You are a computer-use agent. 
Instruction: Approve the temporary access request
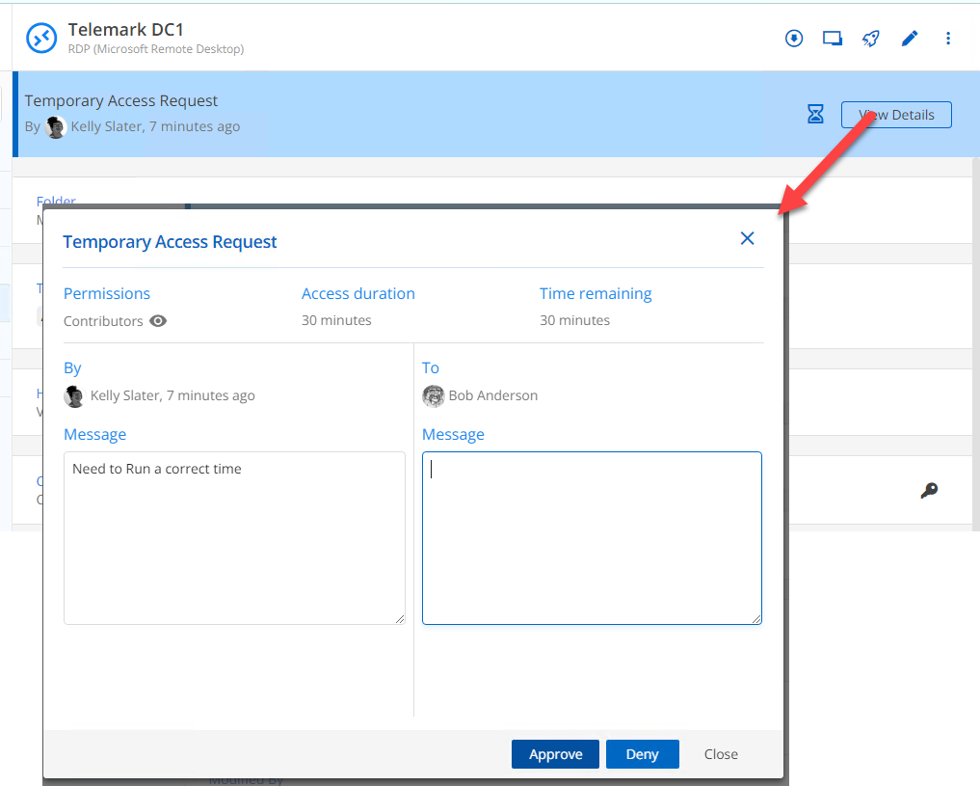pos(555,754)
